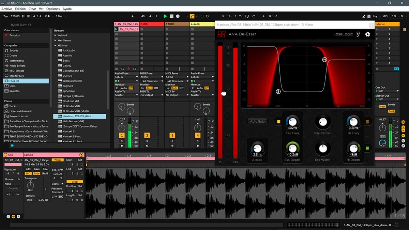
Task: Toggle the yellow Ess band enable square
Action: 278,121
